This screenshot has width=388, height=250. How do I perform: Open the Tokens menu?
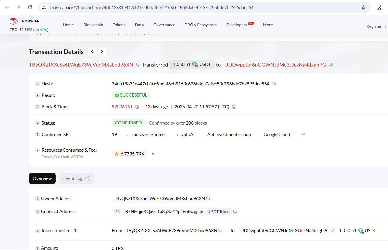[x=119, y=25]
